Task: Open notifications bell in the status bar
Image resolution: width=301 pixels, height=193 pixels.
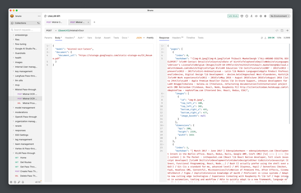Action: (23, 182)
